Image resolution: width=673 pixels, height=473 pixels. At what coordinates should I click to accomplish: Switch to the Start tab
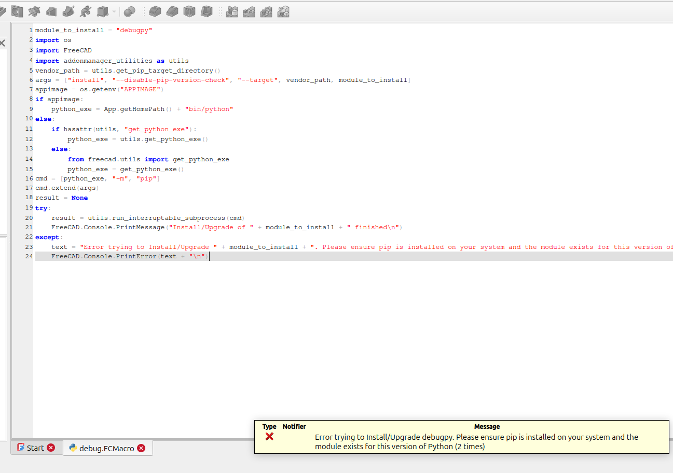(35, 447)
